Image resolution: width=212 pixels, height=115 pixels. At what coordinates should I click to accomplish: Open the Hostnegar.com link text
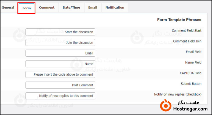tap(191, 109)
